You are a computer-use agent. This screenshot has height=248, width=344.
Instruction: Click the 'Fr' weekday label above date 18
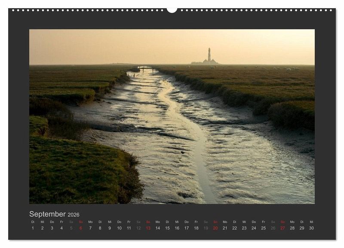click(196, 222)
